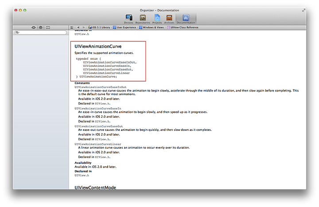Click the yellow minimize window button
Viewport: 319px width, 207px height.
point(20,10)
